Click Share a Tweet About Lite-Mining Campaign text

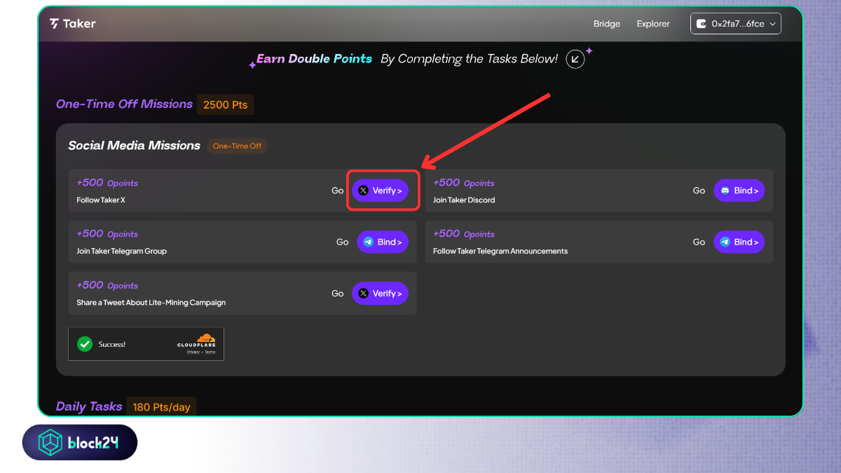[151, 303]
